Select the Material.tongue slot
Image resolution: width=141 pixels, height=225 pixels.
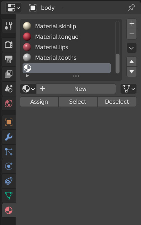coord(67,37)
